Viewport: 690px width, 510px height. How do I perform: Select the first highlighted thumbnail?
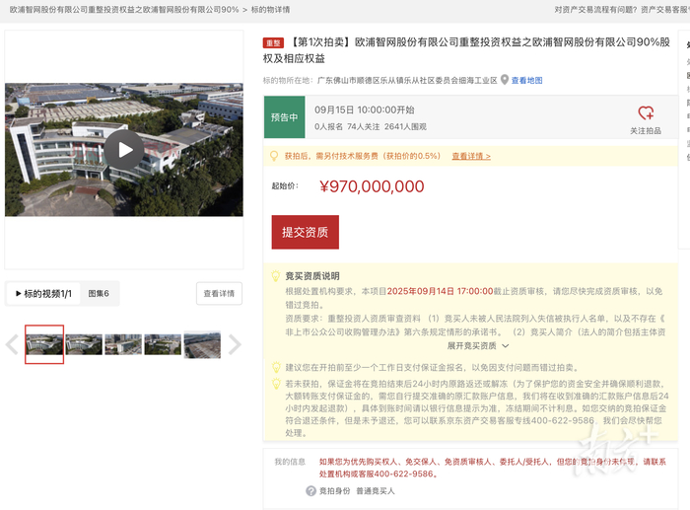pyautogui.click(x=44, y=344)
